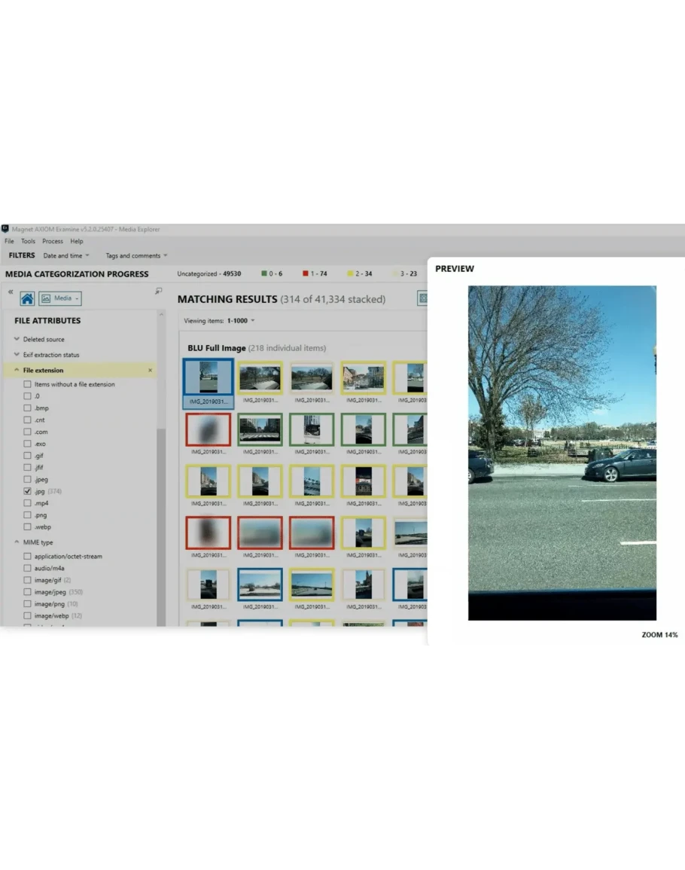
Task: Click the Home icon button
Action: (x=27, y=298)
